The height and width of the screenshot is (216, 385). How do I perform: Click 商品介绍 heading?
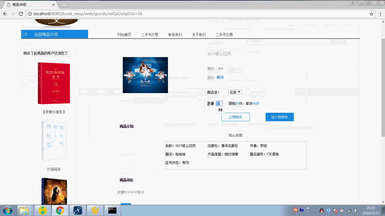coord(126,126)
